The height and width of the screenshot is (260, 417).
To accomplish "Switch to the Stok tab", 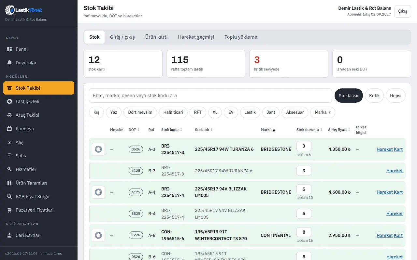I will pyautogui.click(x=94, y=37).
